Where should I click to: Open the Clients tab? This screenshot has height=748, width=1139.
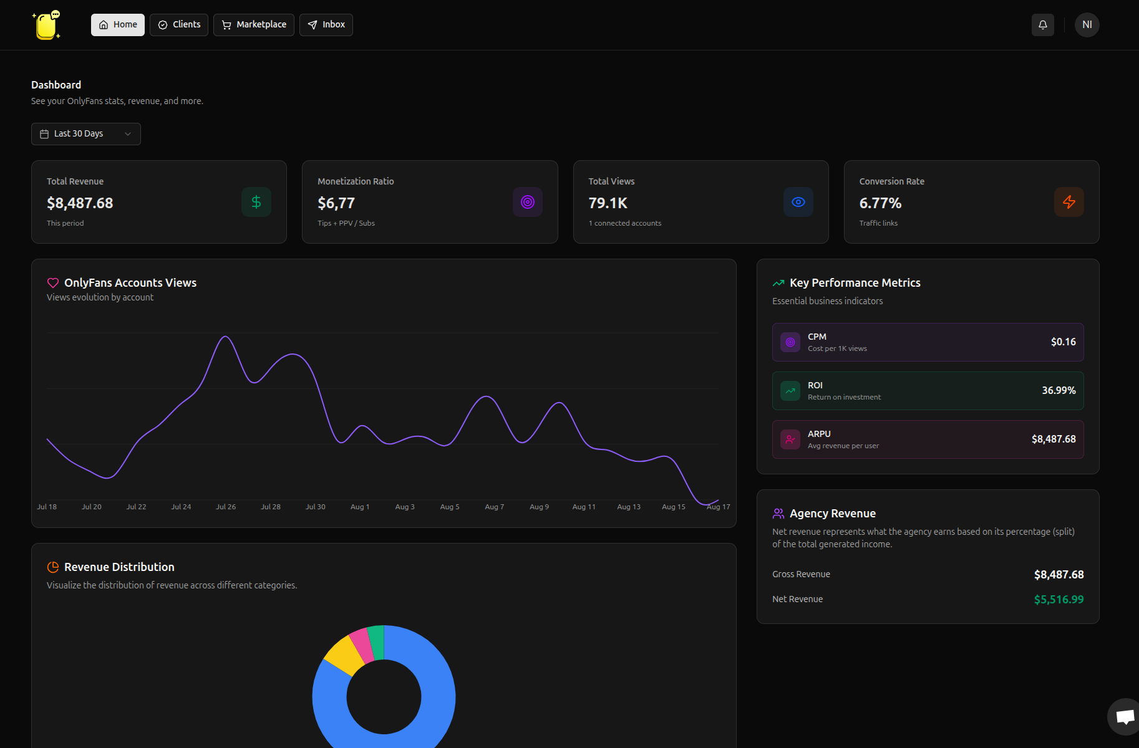[179, 25]
